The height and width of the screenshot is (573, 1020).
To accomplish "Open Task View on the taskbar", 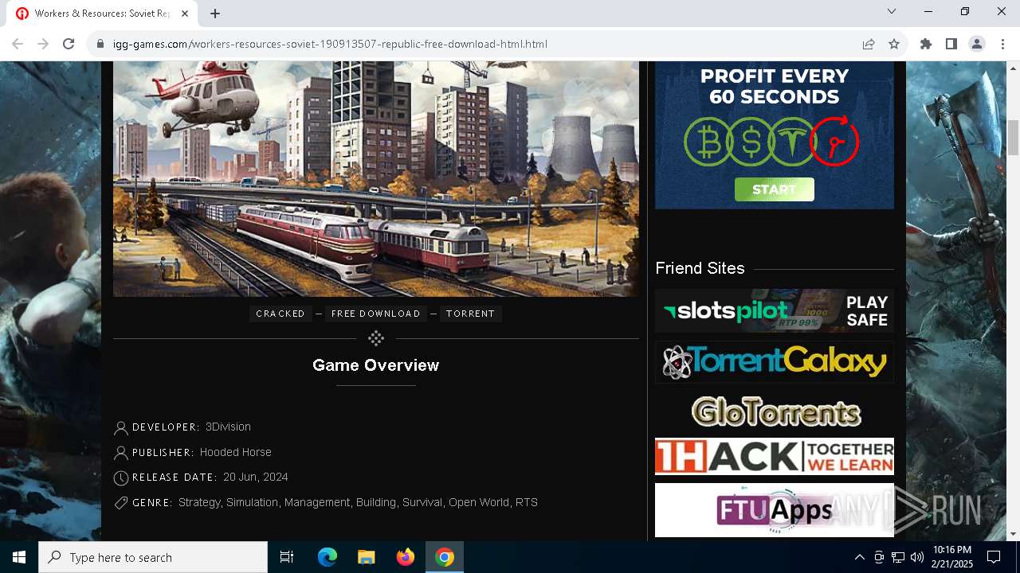I will pyautogui.click(x=287, y=557).
